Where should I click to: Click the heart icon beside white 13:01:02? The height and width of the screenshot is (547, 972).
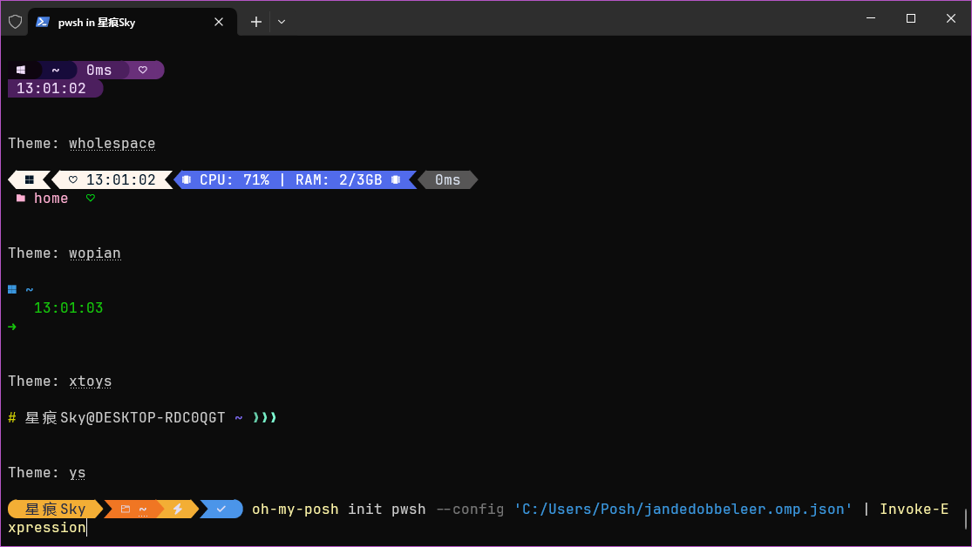pos(73,179)
